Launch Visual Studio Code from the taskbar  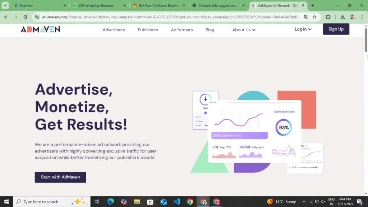(177, 202)
